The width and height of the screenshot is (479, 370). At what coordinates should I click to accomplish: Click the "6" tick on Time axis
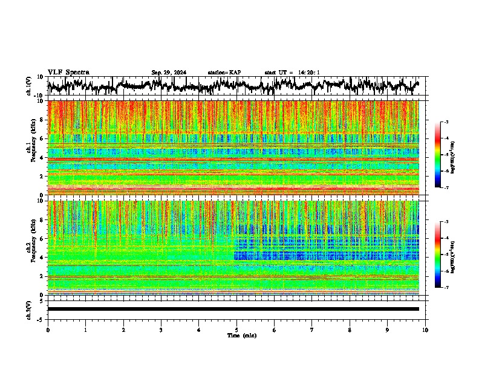point(275,330)
